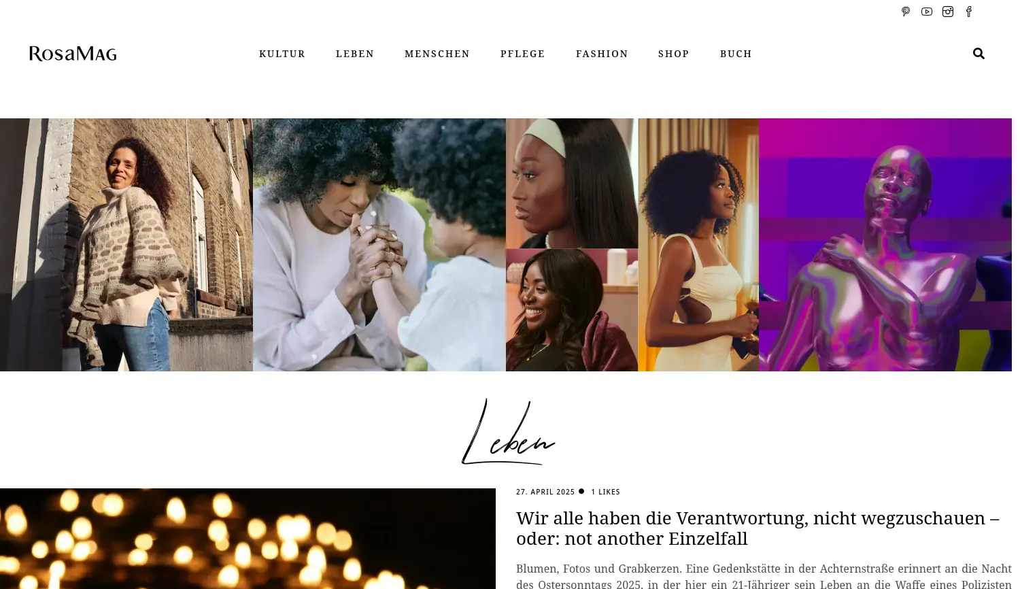This screenshot has height=589, width=1020.
Task: Open the purple metallic statue image
Action: pos(885,245)
